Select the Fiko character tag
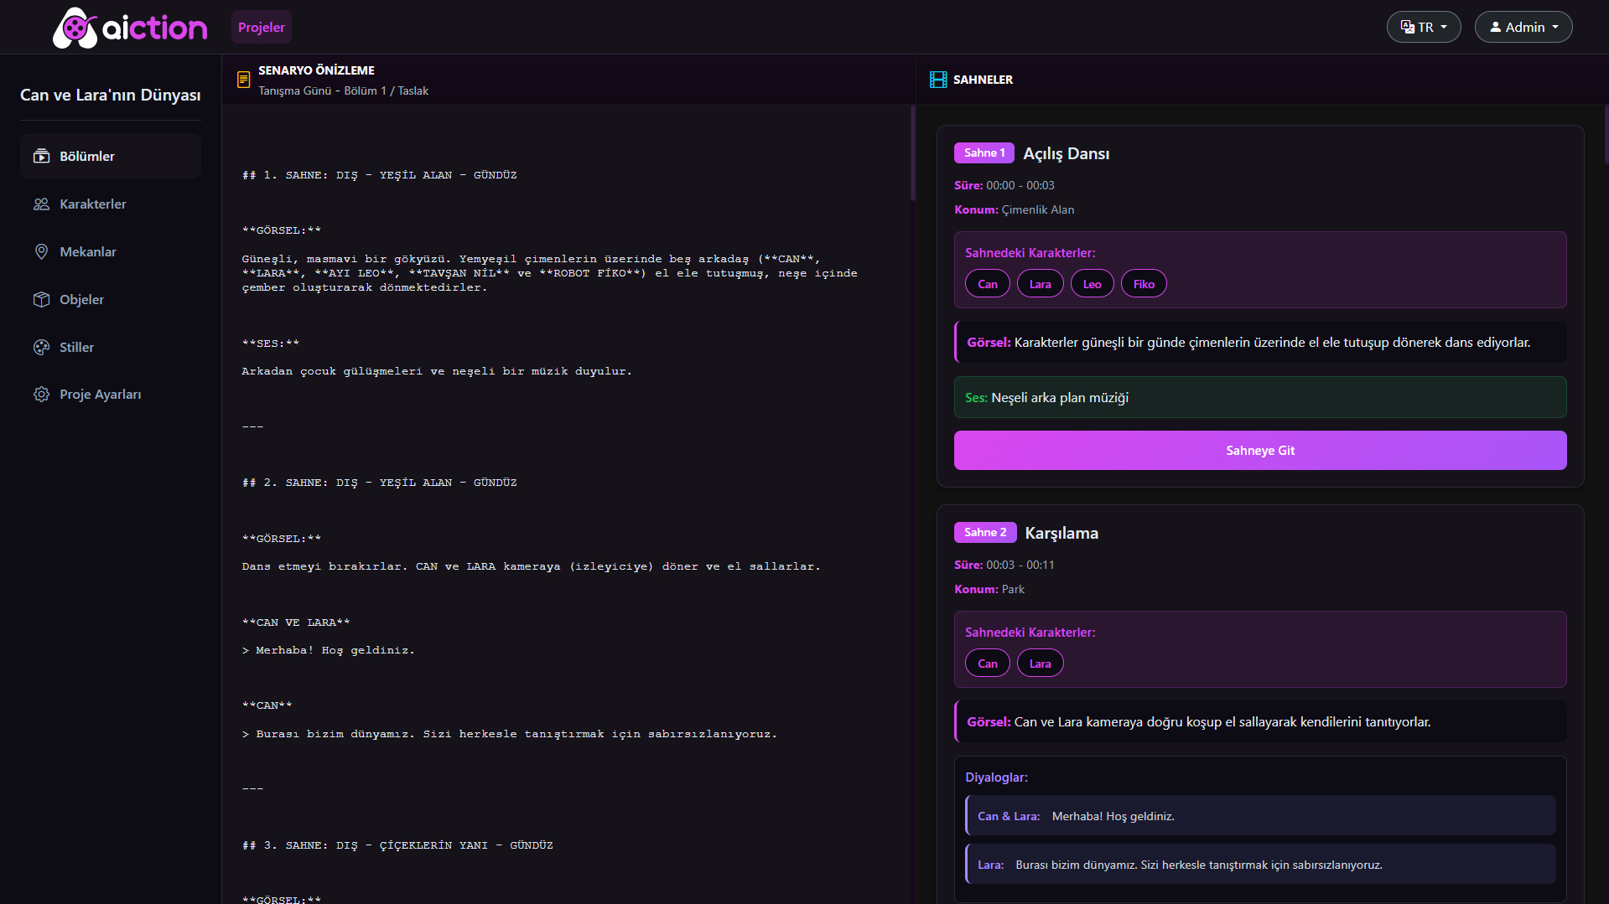Viewport: 1609px width, 904px height. click(x=1143, y=284)
